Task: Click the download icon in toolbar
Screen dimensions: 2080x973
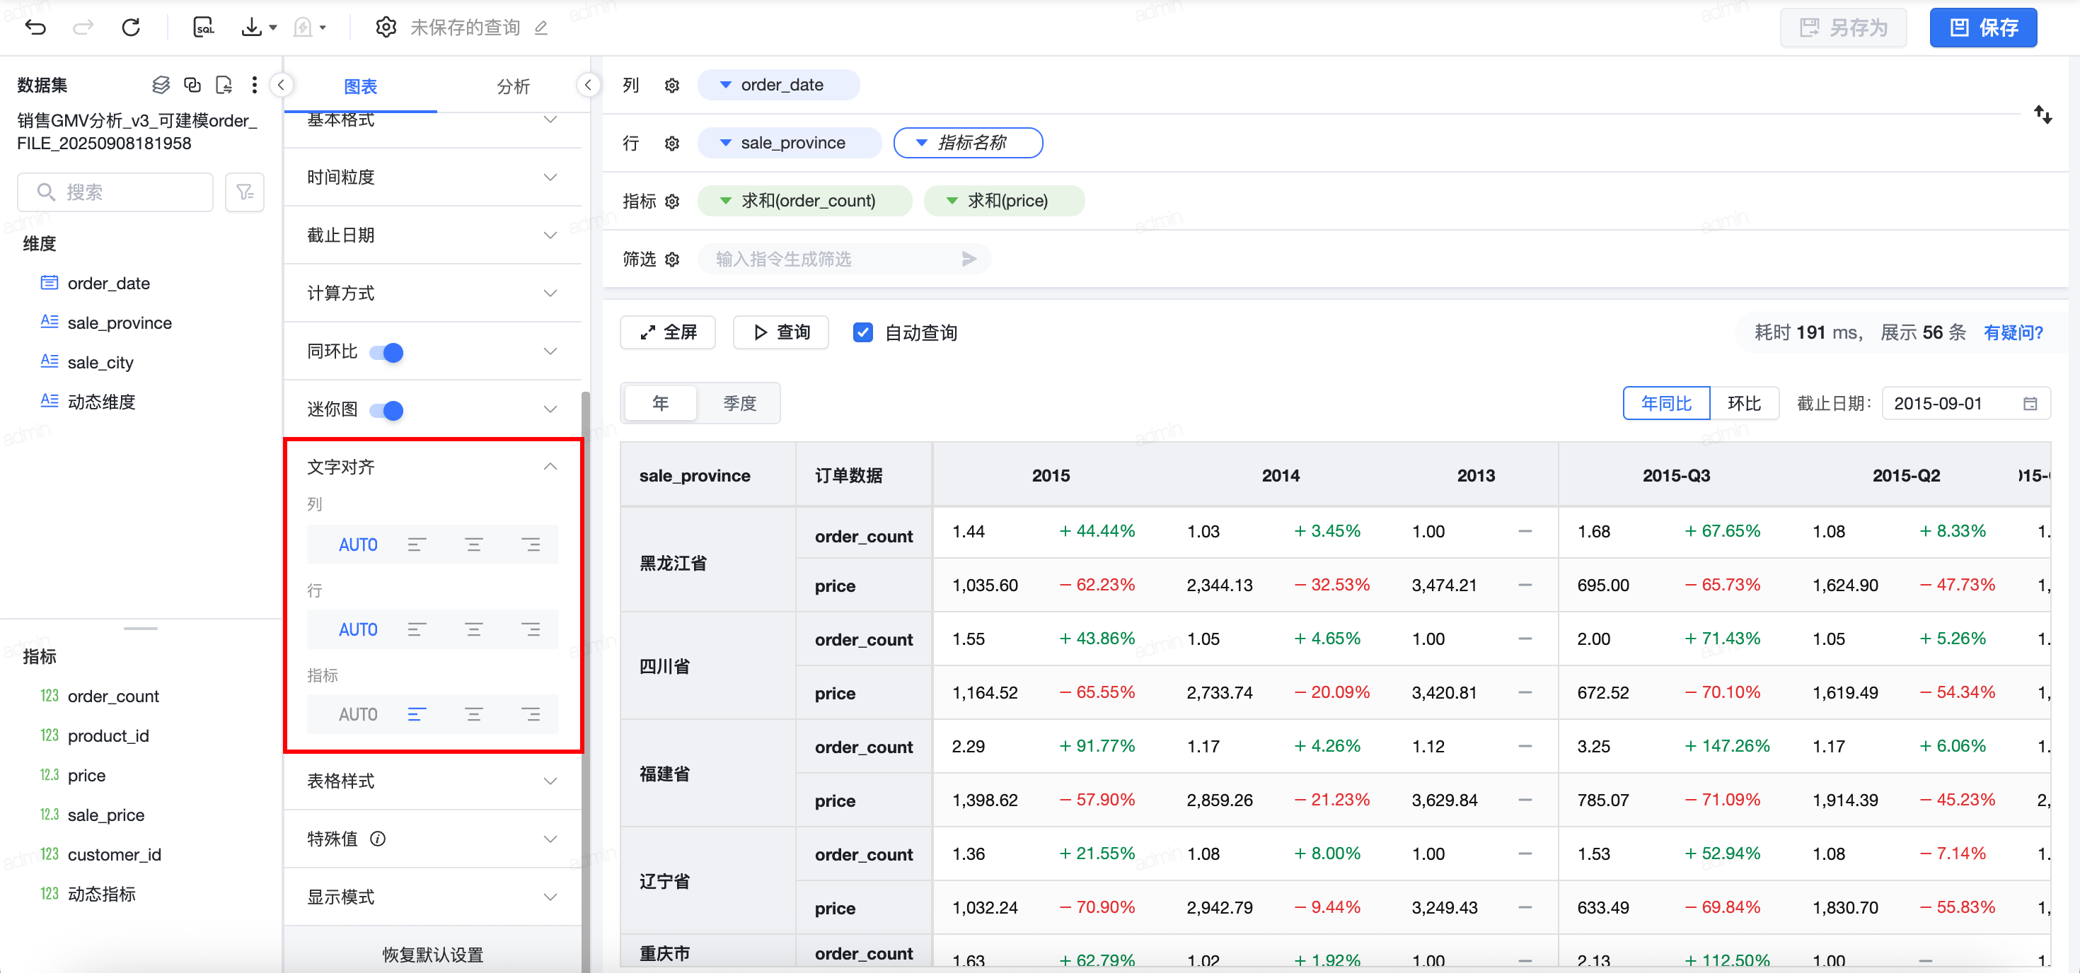Action: 252,28
